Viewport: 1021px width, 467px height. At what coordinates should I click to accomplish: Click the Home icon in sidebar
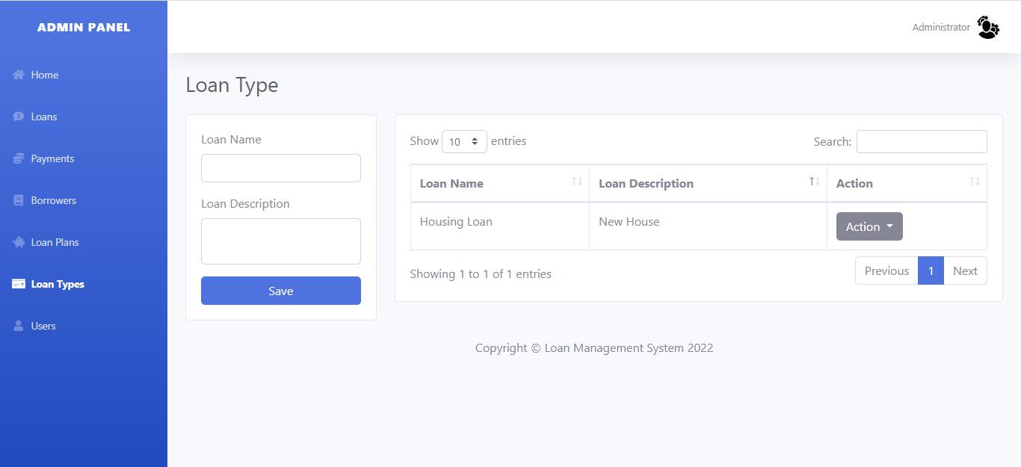point(19,75)
